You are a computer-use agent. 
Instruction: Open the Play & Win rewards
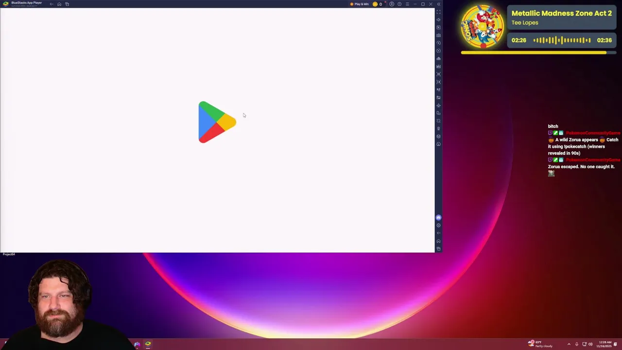pos(360,4)
